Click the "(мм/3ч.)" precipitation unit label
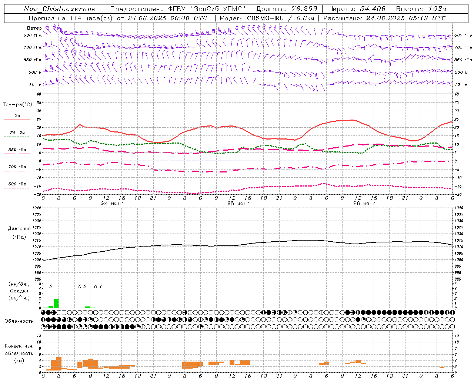The height and width of the screenshot is (379, 474). coord(19,284)
